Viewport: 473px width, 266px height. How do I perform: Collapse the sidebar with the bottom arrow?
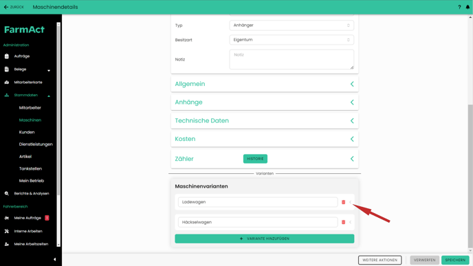54,259
